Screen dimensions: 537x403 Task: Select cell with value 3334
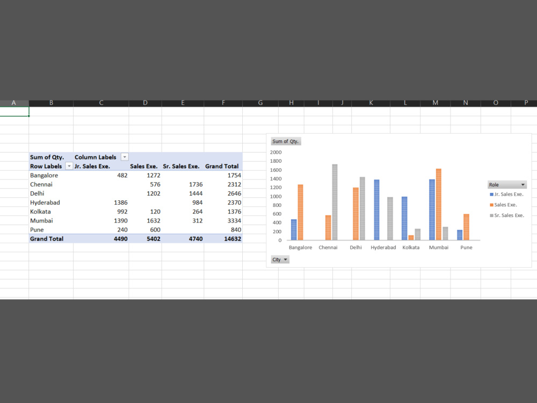pyautogui.click(x=223, y=221)
